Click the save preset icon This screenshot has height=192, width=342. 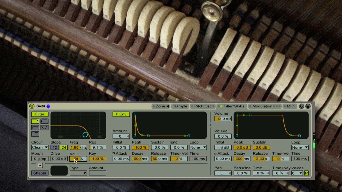[x=308, y=106]
